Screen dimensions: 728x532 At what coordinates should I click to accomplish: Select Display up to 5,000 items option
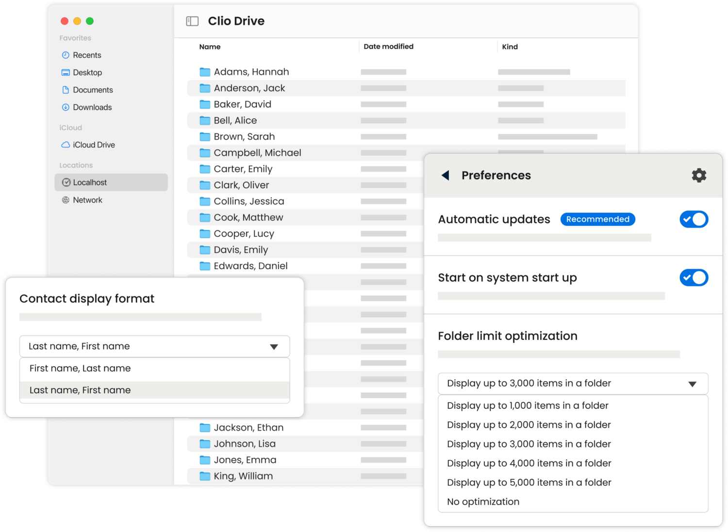click(529, 483)
